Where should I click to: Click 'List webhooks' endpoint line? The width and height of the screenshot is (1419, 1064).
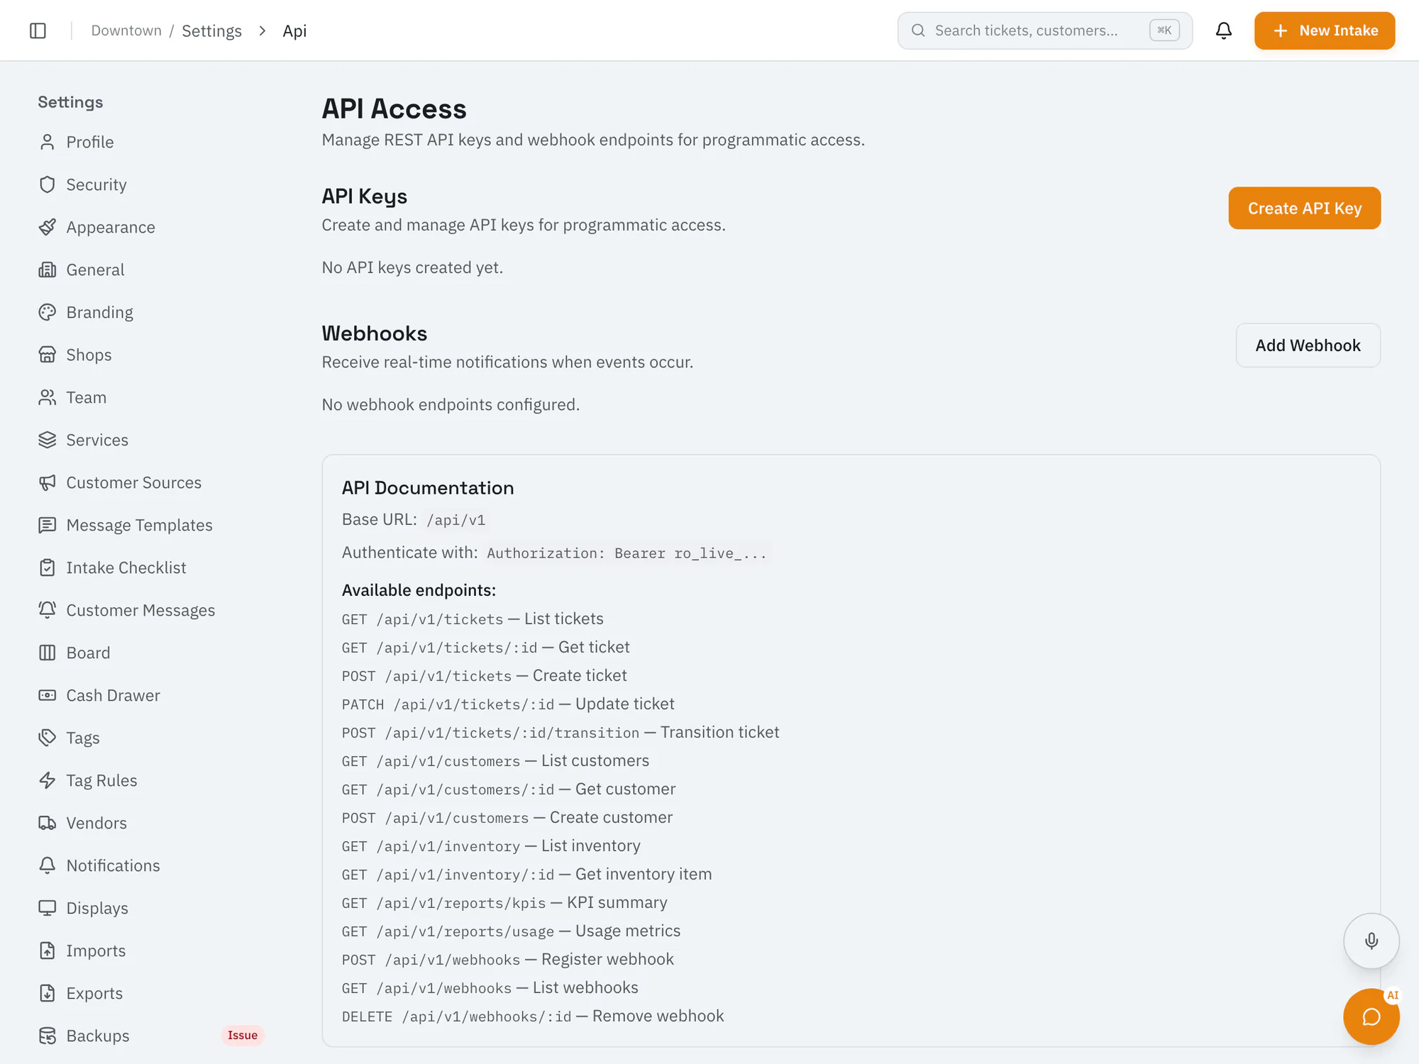tap(490, 988)
